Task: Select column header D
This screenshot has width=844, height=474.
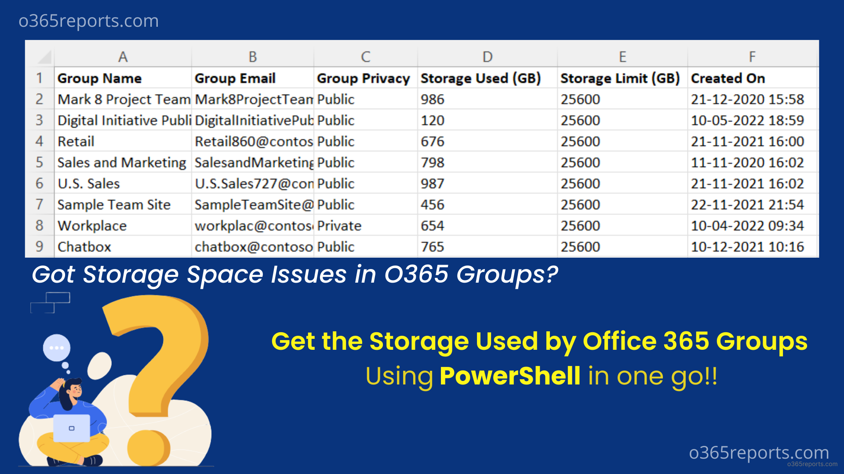Action: 487,56
